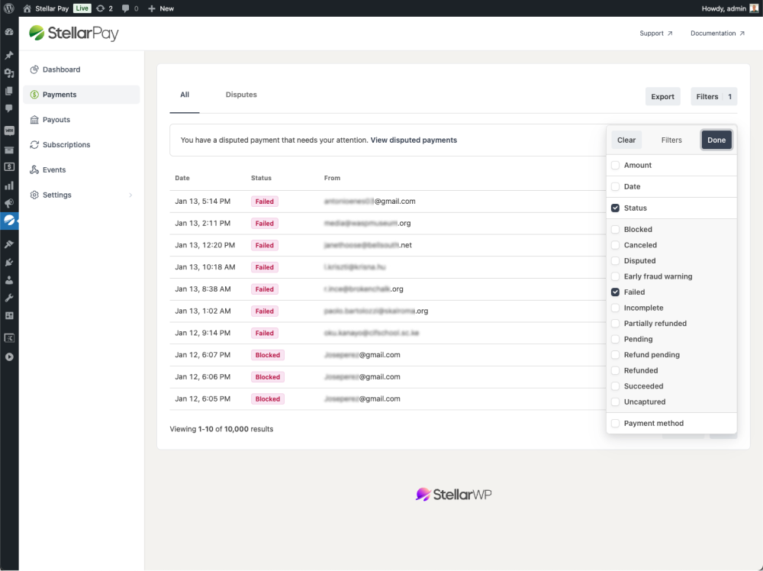763x571 pixels.
Task: Click View disputed payments link
Action: click(414, 140)
